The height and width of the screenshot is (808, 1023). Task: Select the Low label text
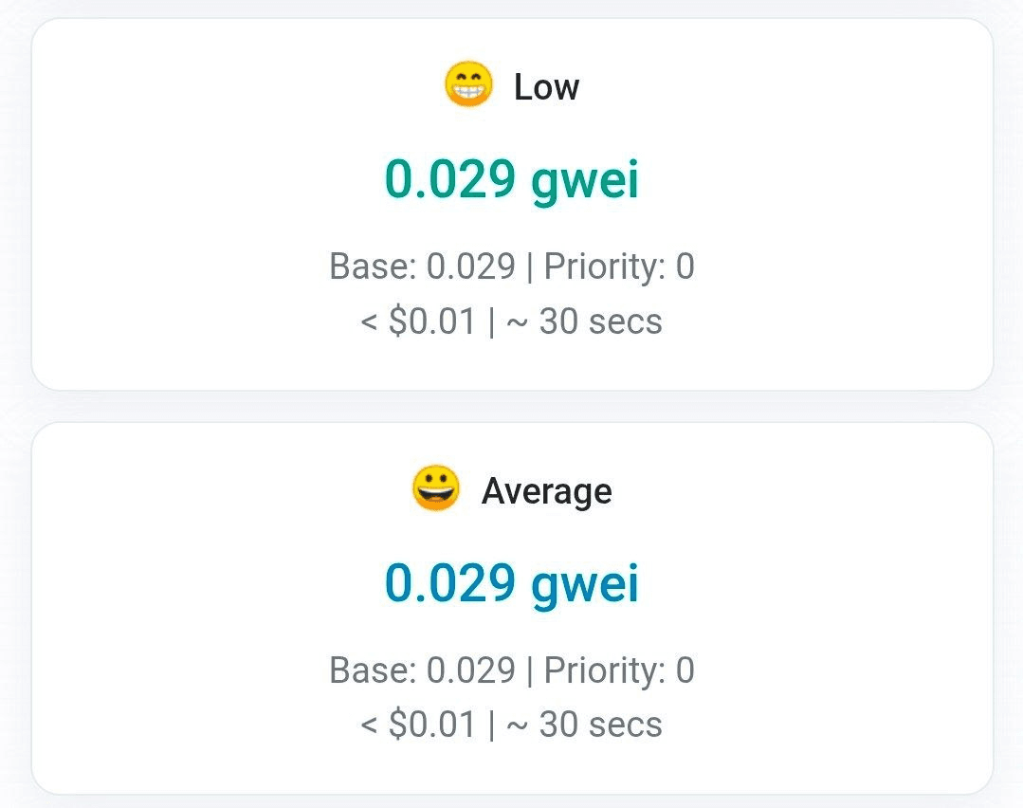(546, 87)
